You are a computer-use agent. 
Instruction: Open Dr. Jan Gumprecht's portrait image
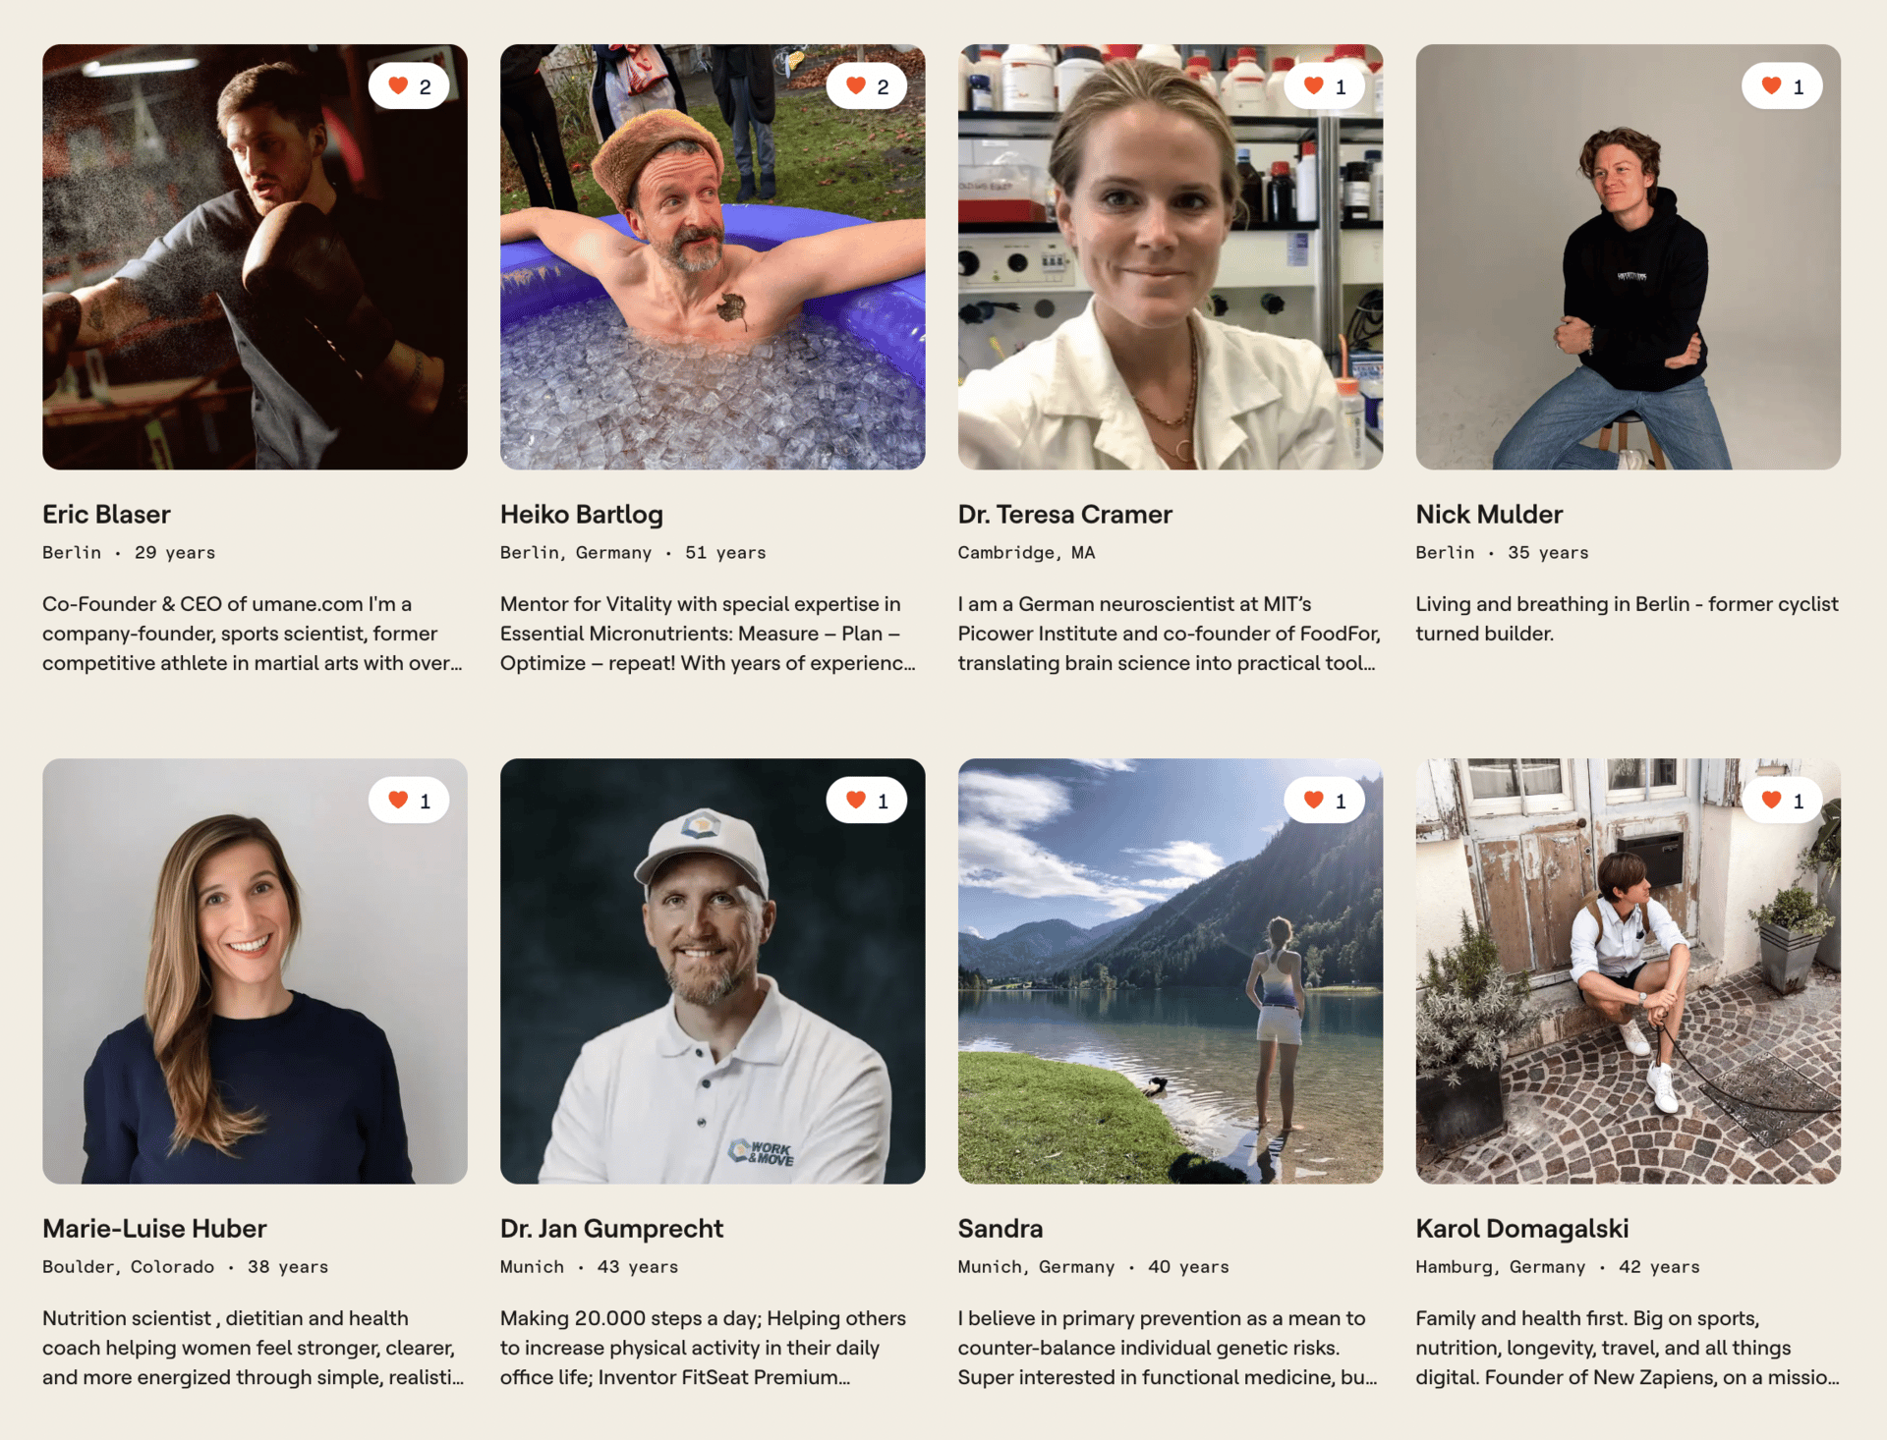(713, 970)
